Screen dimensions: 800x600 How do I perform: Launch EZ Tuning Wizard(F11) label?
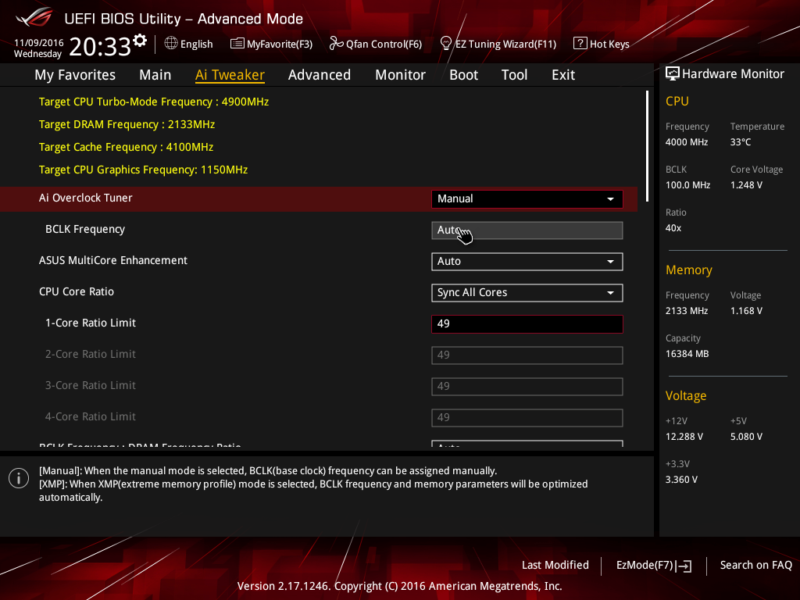point(505,45)
